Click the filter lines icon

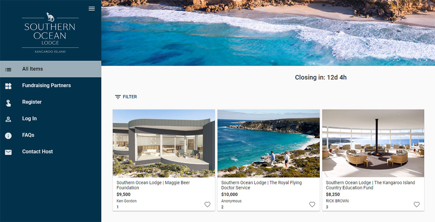(x=118, y=97)
